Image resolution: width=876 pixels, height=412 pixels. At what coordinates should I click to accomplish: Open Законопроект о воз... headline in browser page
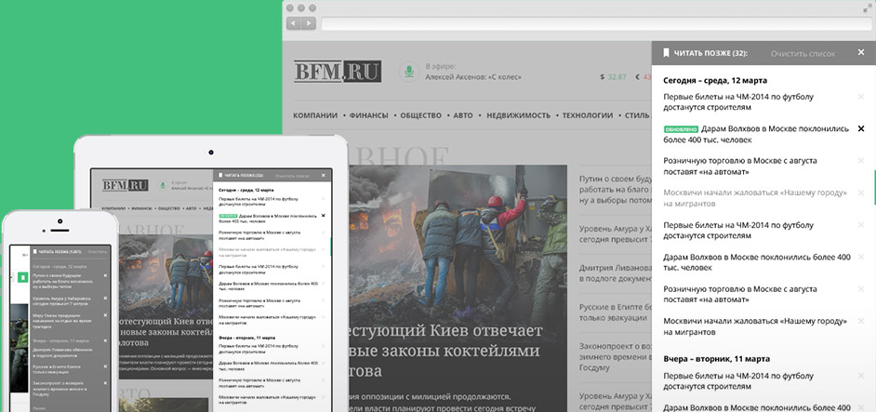(615, 356)
